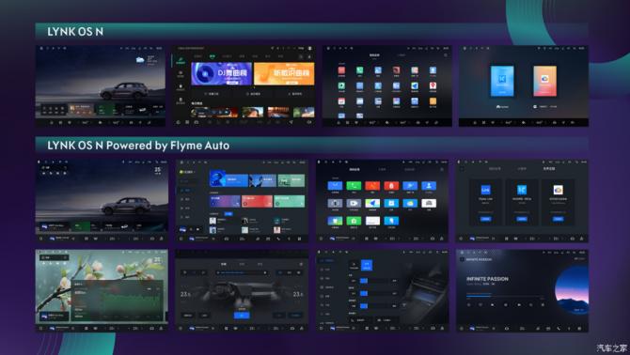Tap phone icon in Flyme music screen dock

[x=278, y=239]
